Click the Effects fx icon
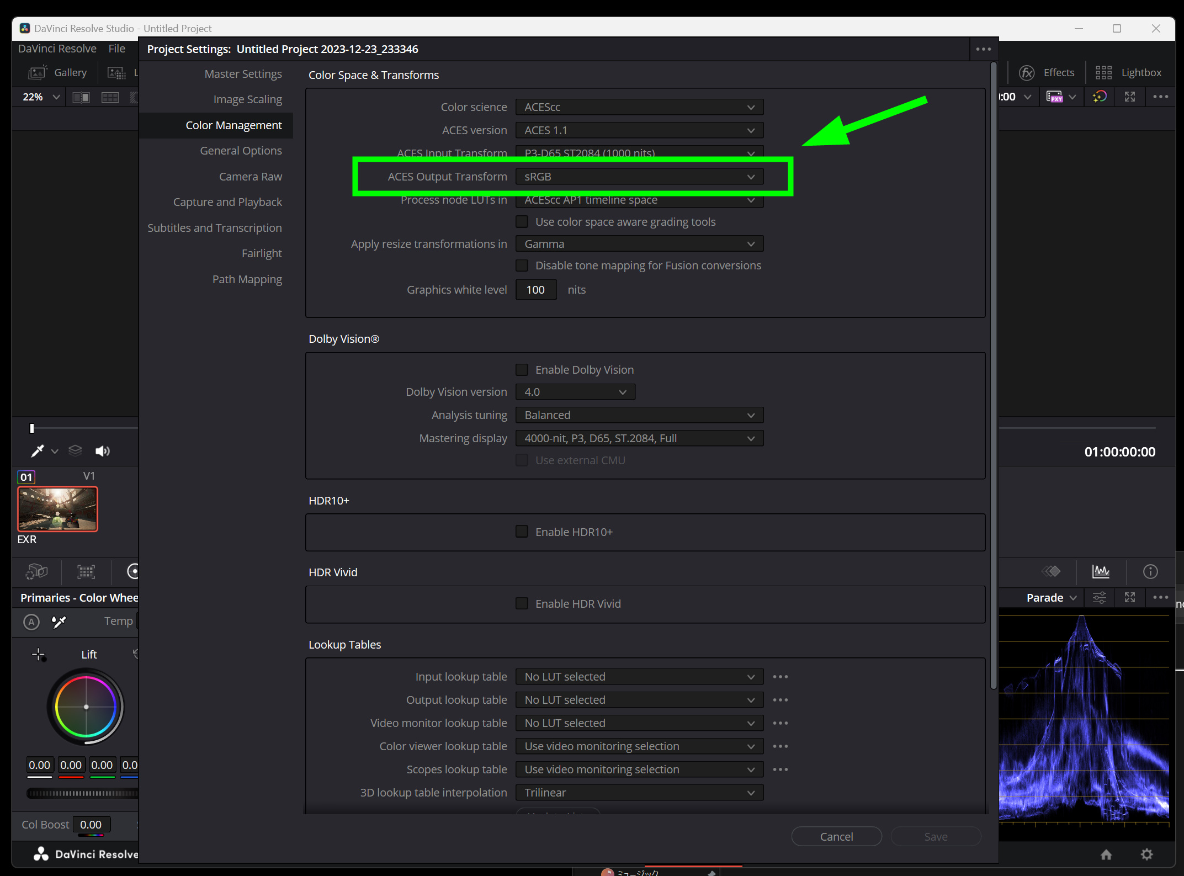Viewport: 1184px width, 876px height. point(1026,72)
